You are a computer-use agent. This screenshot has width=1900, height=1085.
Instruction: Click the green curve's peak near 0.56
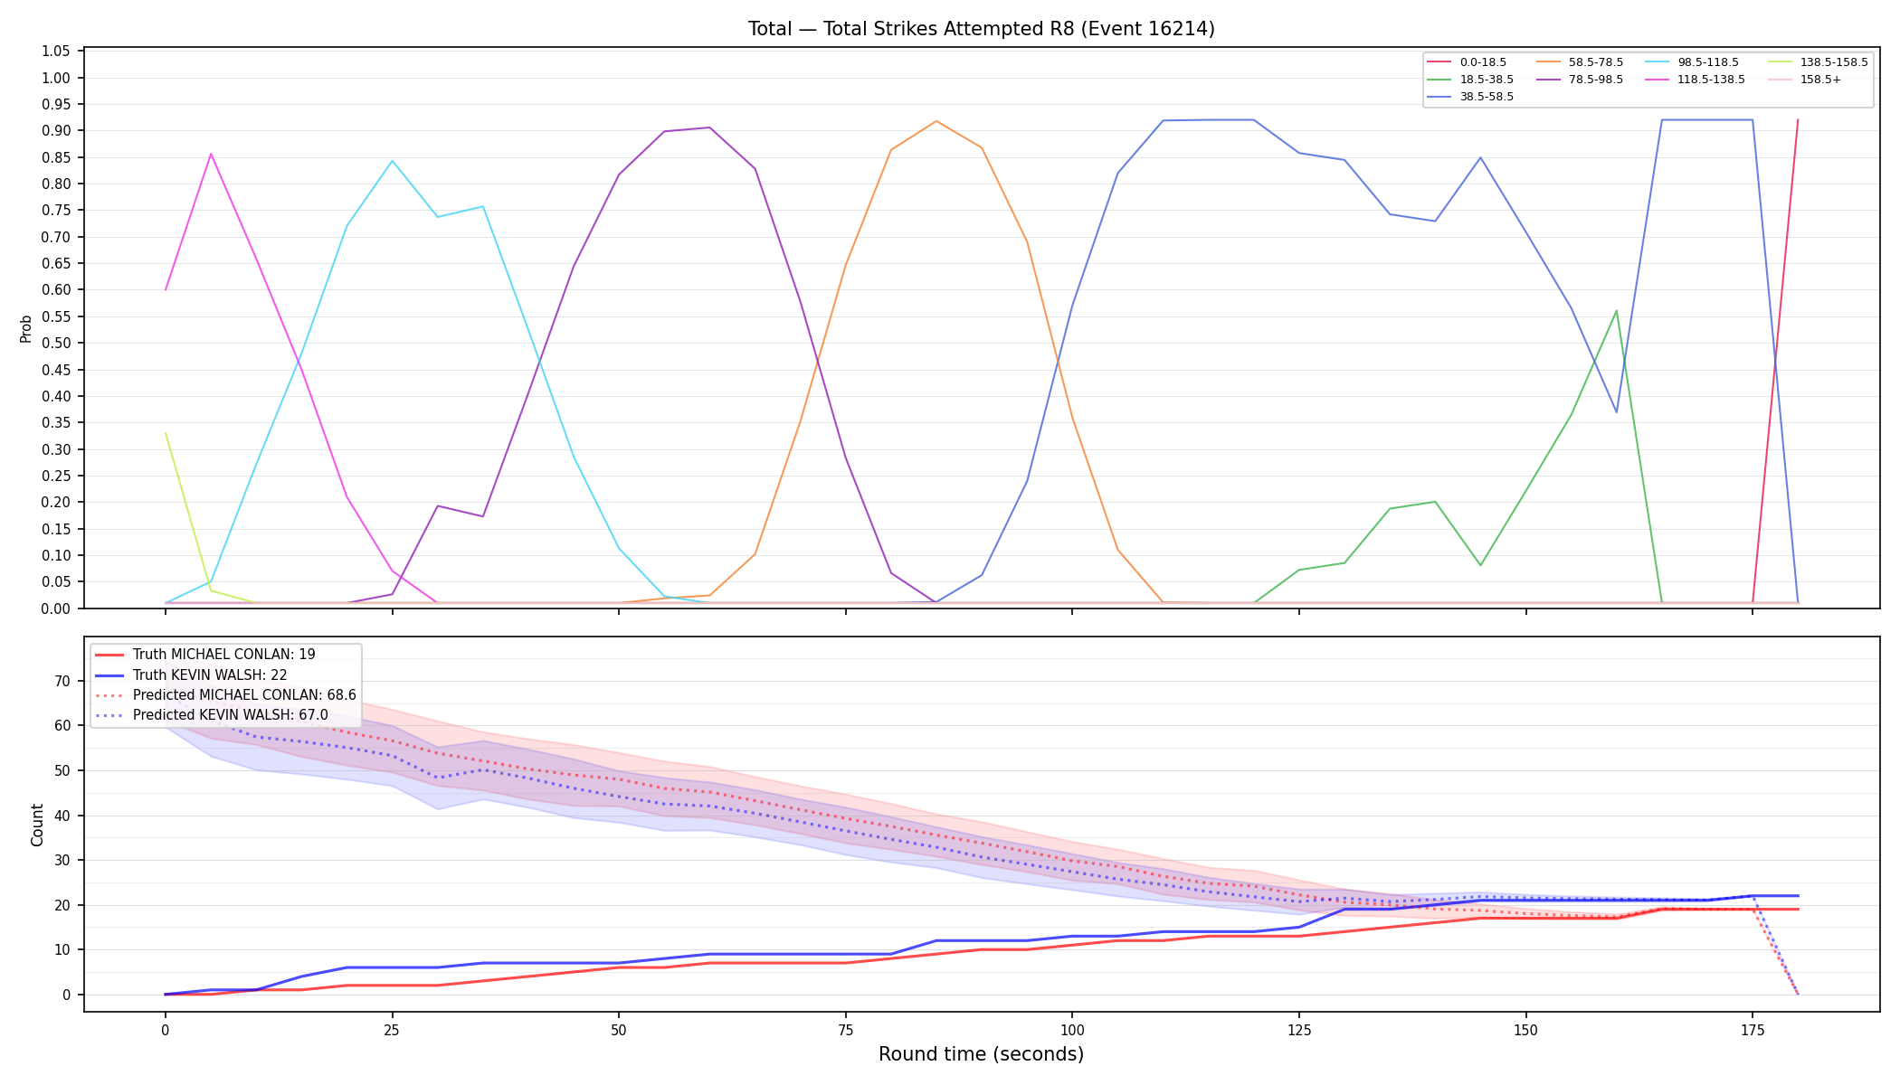[1616, 311]
